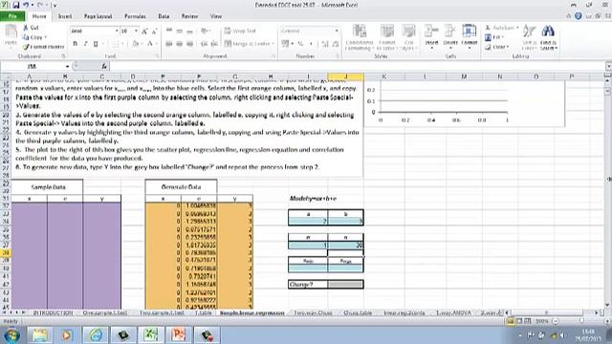Open the Conditional Formatting menu
This screenshot has width=612, height=344.
[x=360, y=37]
